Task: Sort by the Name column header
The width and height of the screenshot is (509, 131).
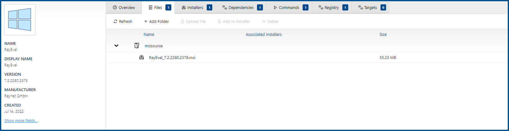Action: click(x=149, y=34)
